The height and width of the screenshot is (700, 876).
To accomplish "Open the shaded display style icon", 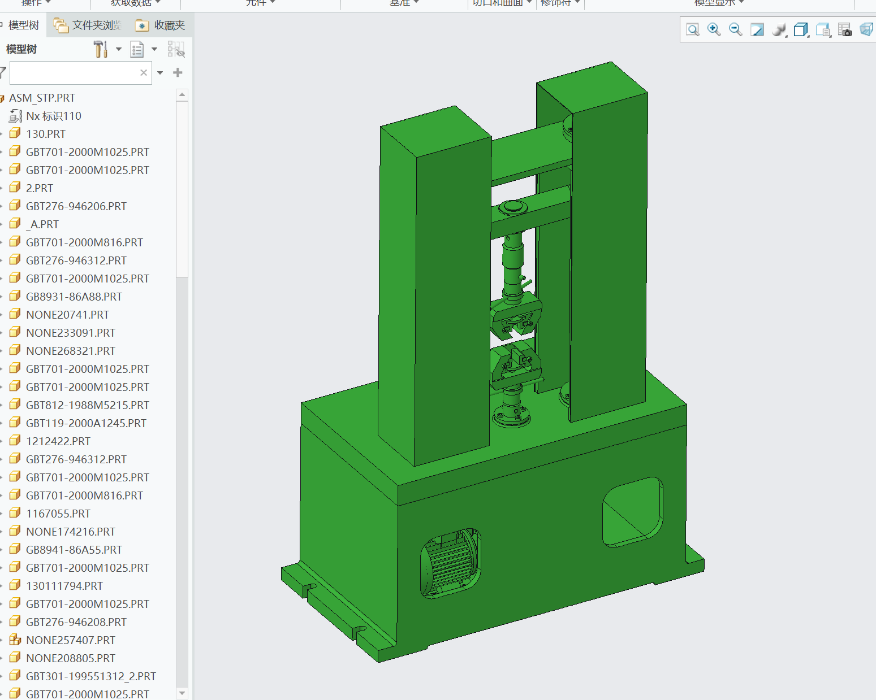I will click(779, 29).
